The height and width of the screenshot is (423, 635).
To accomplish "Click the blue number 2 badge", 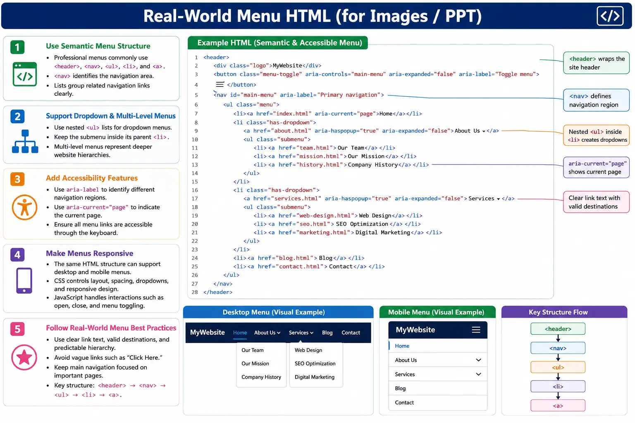I will (x=17, y=116).
